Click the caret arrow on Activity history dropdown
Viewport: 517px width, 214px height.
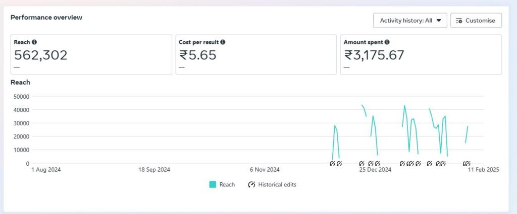(438, 21)
